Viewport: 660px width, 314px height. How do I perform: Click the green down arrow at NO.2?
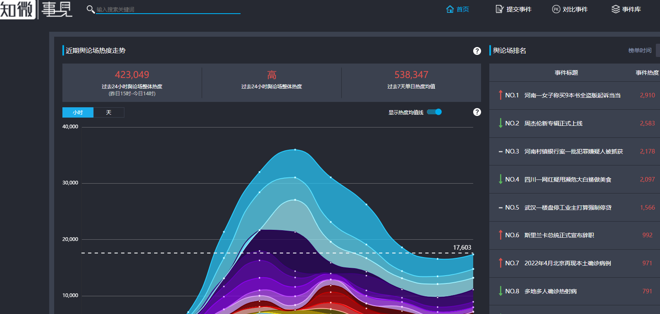pyautogui.click(x=500, y=123)
